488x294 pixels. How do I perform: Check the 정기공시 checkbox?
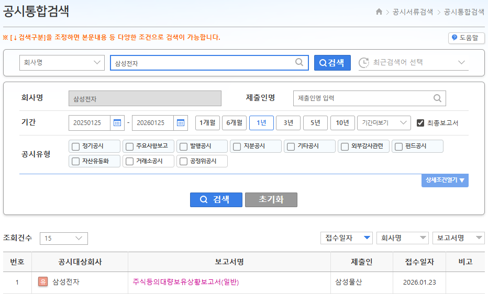point(75,146)
